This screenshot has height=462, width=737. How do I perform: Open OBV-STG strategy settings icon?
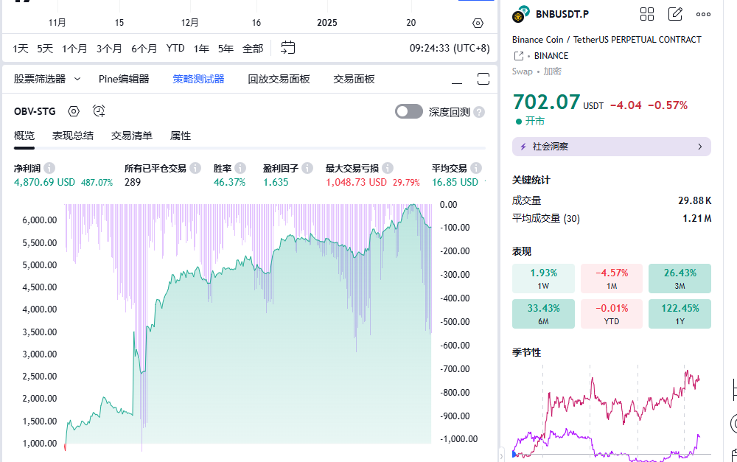point(74,111)
